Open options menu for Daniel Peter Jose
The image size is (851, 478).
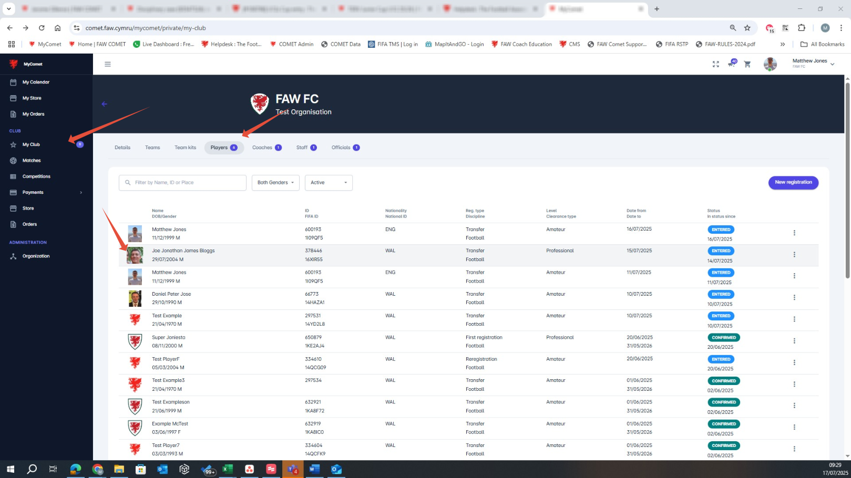(x=794, y=298)
